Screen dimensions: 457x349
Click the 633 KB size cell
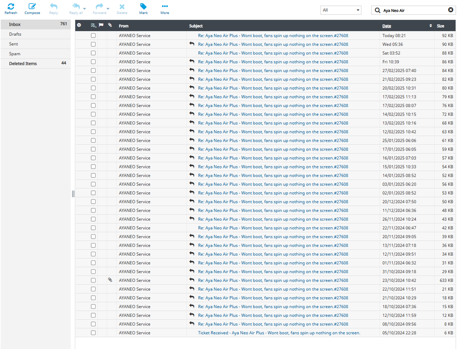pos(446,280)
